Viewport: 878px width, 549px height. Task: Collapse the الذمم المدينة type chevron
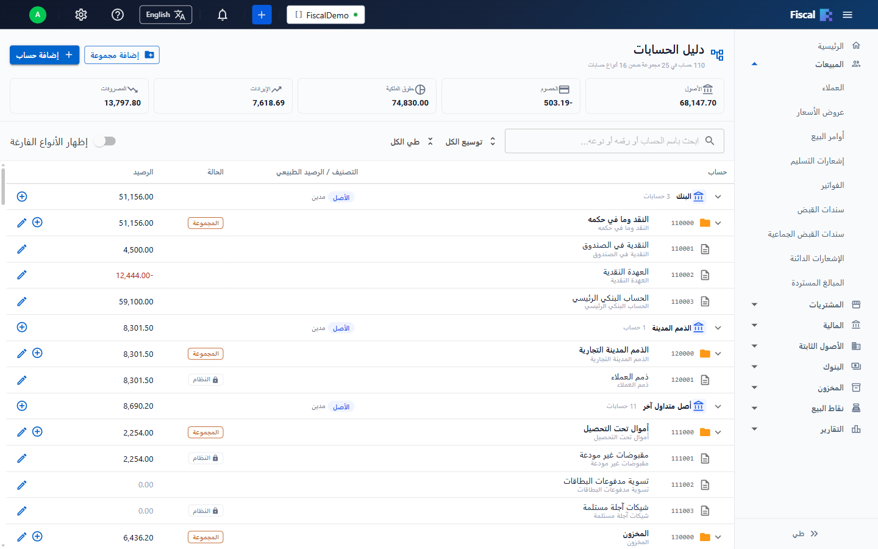tap(718, 328)
